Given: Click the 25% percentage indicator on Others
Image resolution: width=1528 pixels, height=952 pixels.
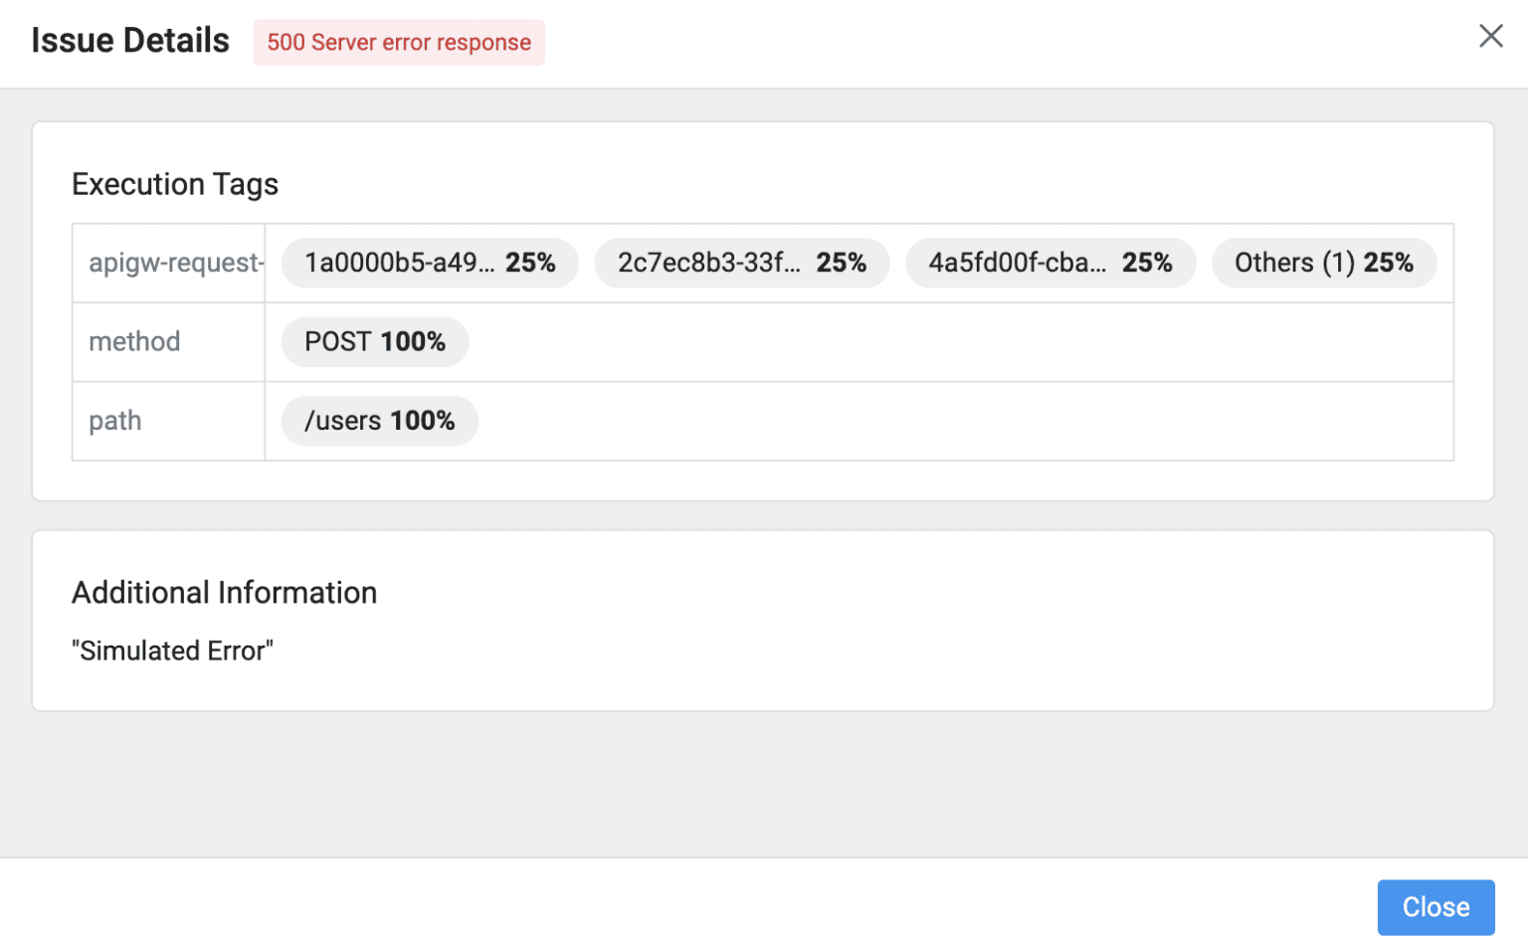Looking at the screenshot, I should point(1389,263).
